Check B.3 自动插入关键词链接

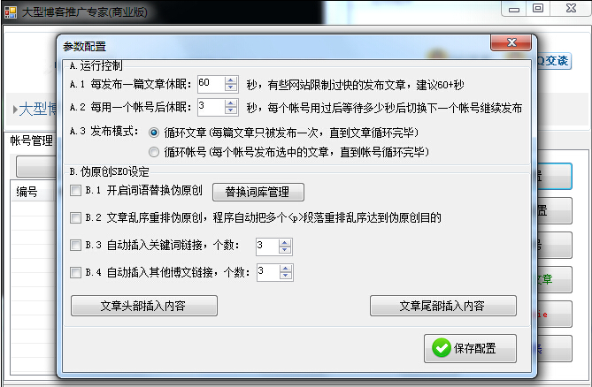click(x=75, y=246)
